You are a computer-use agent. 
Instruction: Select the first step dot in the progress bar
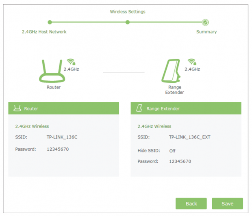pos(50,22)
